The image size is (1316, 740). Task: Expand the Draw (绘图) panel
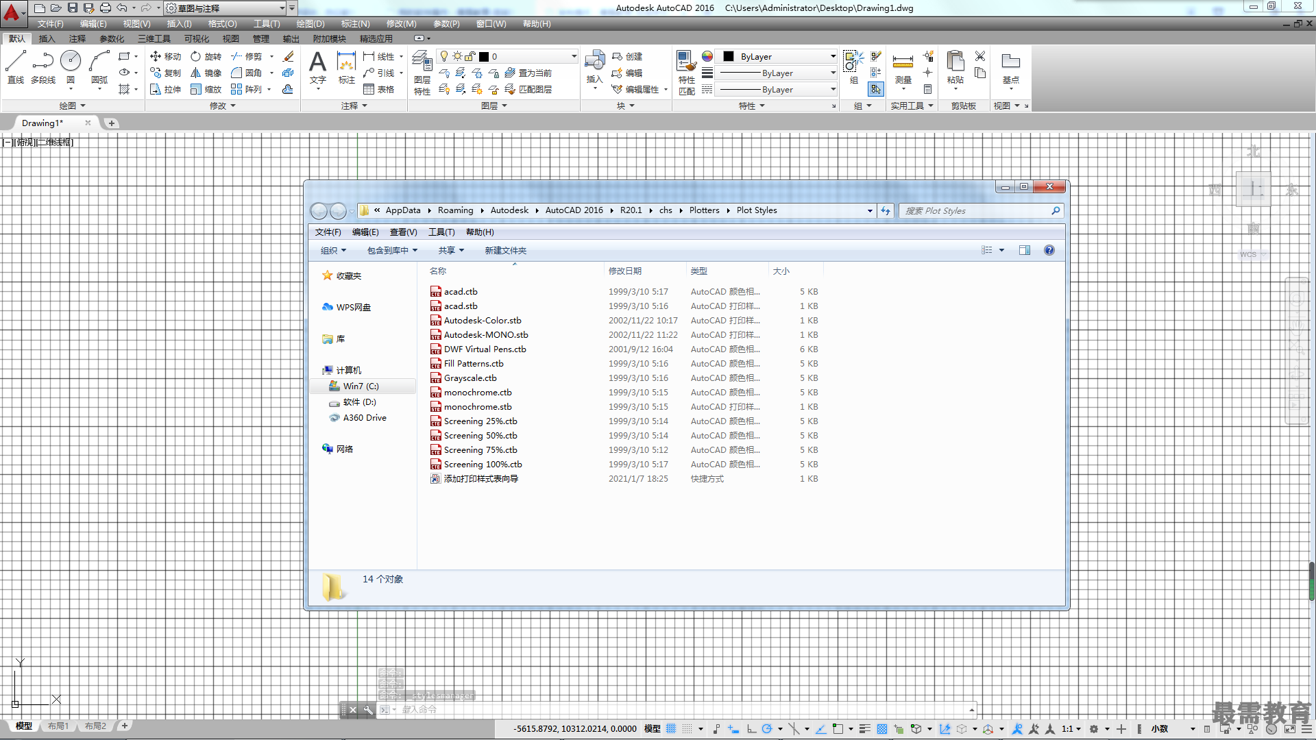coord(72,106)
